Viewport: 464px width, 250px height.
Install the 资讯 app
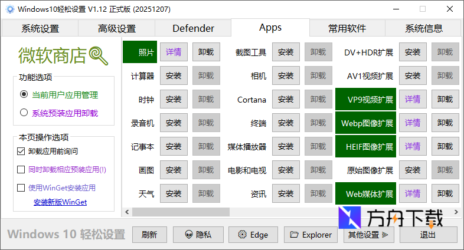pos(286,193)
